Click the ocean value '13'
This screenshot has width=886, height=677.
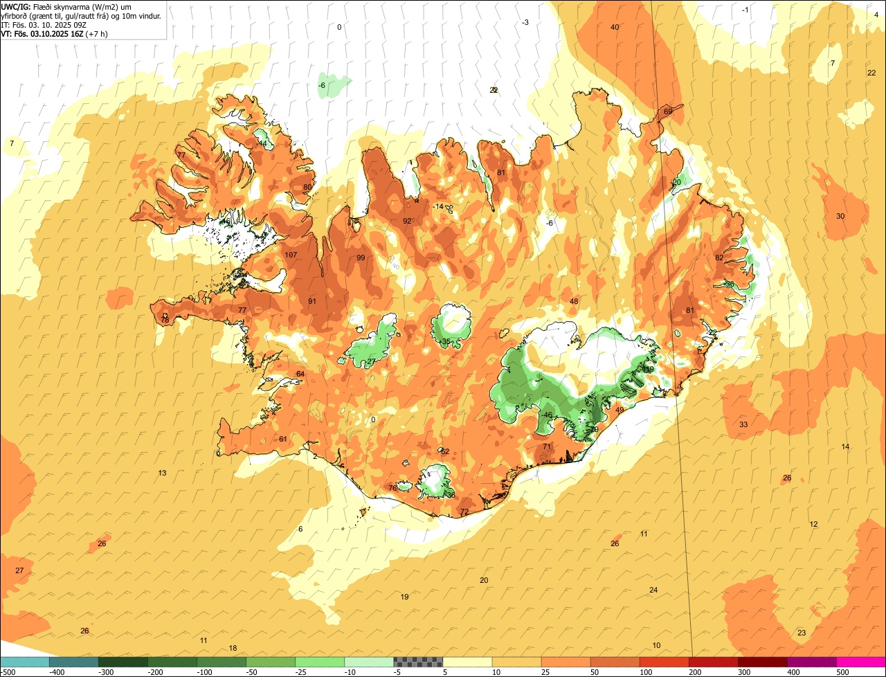coord(162,473)
